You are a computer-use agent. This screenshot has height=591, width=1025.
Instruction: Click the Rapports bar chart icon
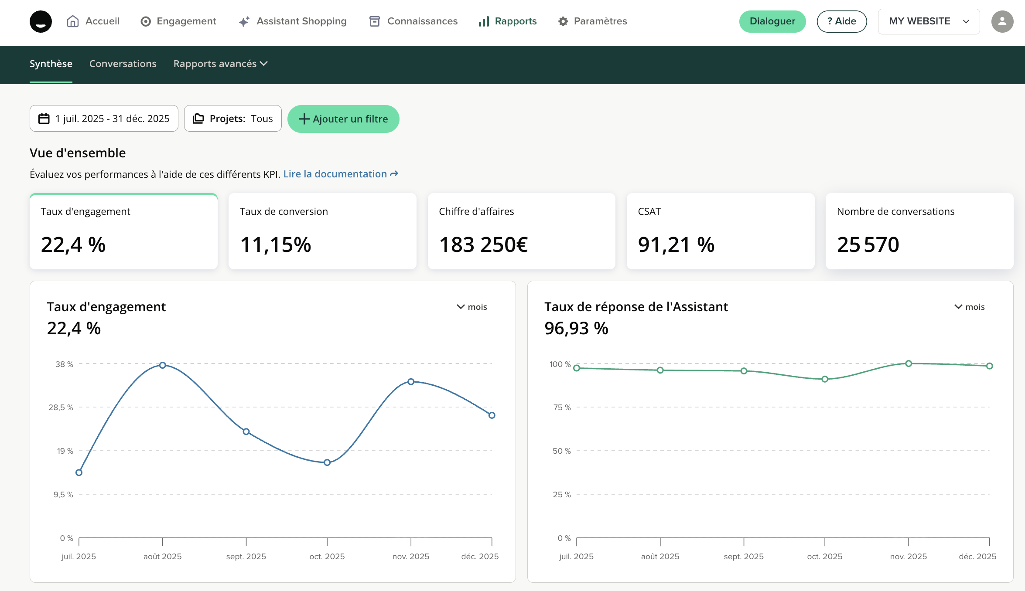484,21
